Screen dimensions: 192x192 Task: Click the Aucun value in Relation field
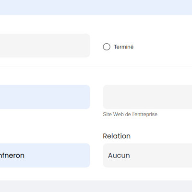click(x=119, y=156)
